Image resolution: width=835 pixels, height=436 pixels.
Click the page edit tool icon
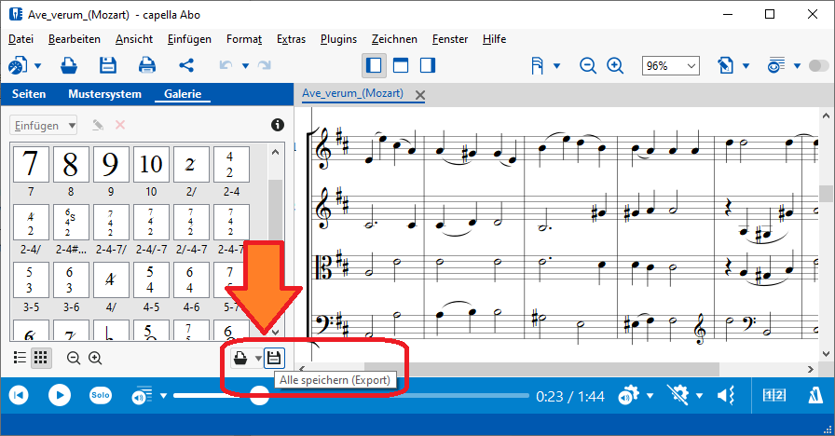(x=725, y=65)
